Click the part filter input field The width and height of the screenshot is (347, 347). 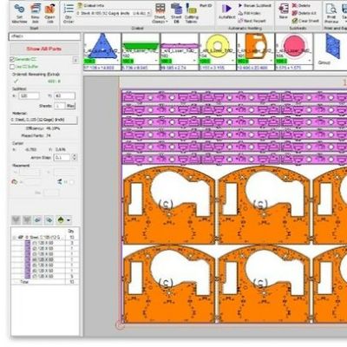click(44, 36)
